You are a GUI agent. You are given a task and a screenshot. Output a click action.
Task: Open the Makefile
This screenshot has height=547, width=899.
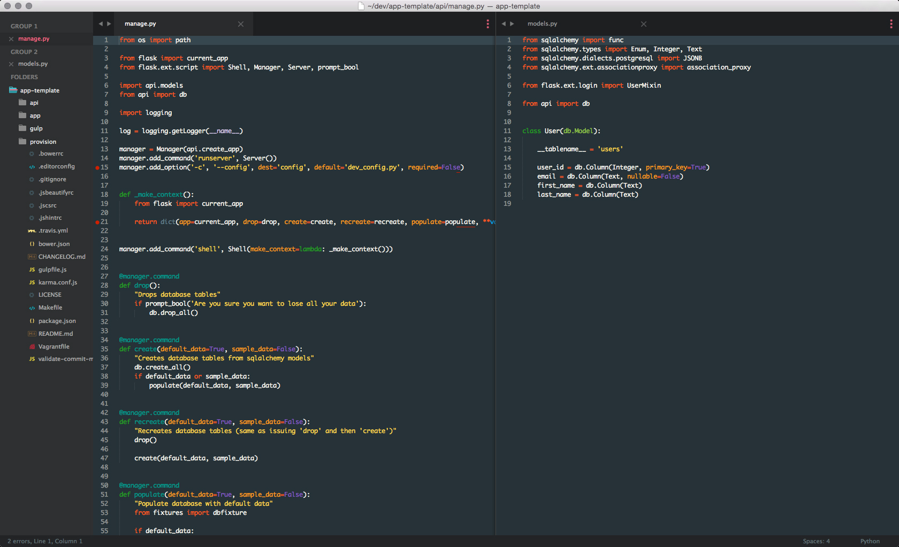click(x=50, y=308)
